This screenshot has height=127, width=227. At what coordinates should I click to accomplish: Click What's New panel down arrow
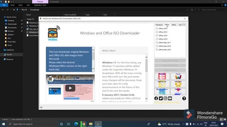click(146, 99)
